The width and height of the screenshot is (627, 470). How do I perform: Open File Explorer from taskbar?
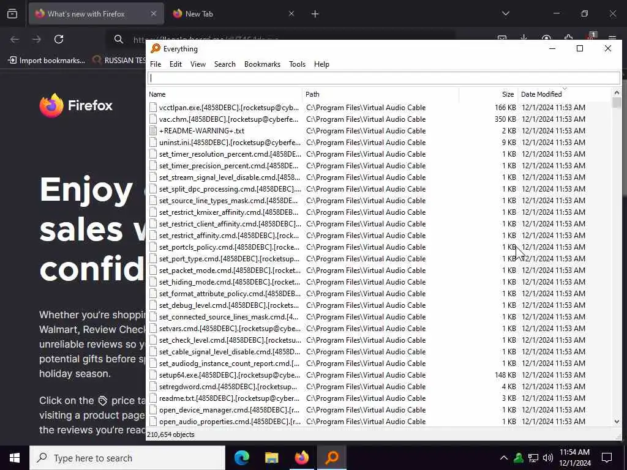[x=272, y=458]
